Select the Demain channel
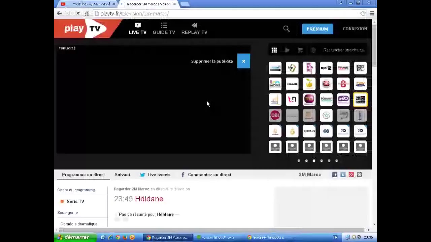 click(309, 68)
